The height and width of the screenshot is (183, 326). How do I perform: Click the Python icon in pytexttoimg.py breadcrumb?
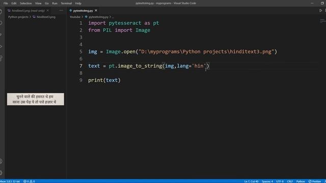[86, 17]
